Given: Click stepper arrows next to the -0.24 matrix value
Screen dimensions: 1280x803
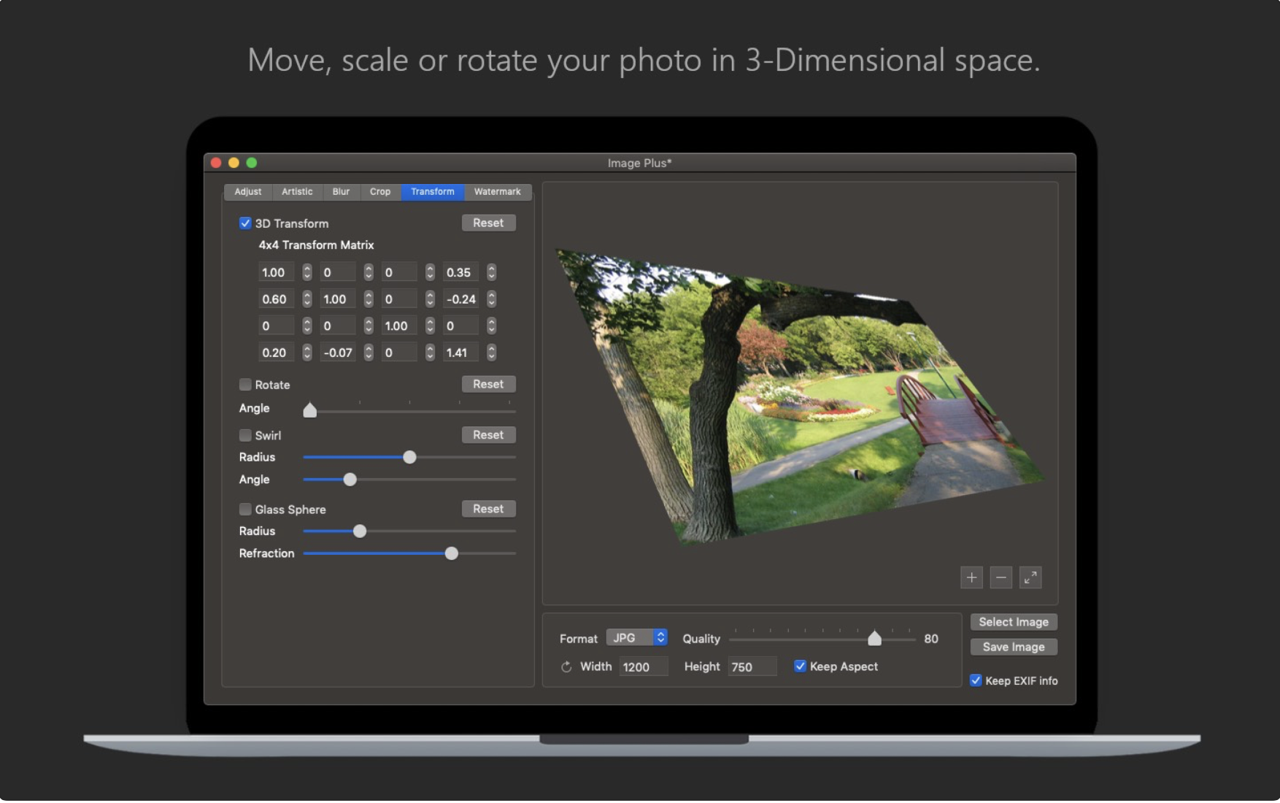Looking at the screenshot, I should [492, 299].
